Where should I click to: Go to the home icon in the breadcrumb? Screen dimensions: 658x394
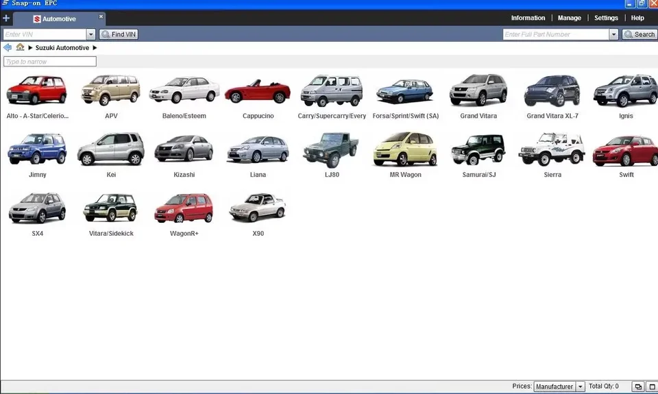20,47
